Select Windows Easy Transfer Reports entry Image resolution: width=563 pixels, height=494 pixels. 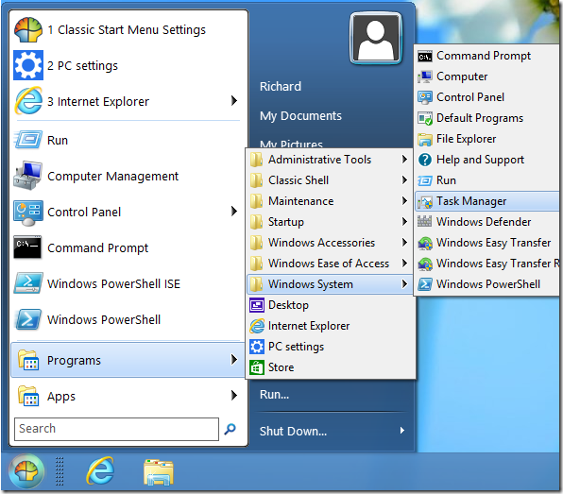coord(486,264)
